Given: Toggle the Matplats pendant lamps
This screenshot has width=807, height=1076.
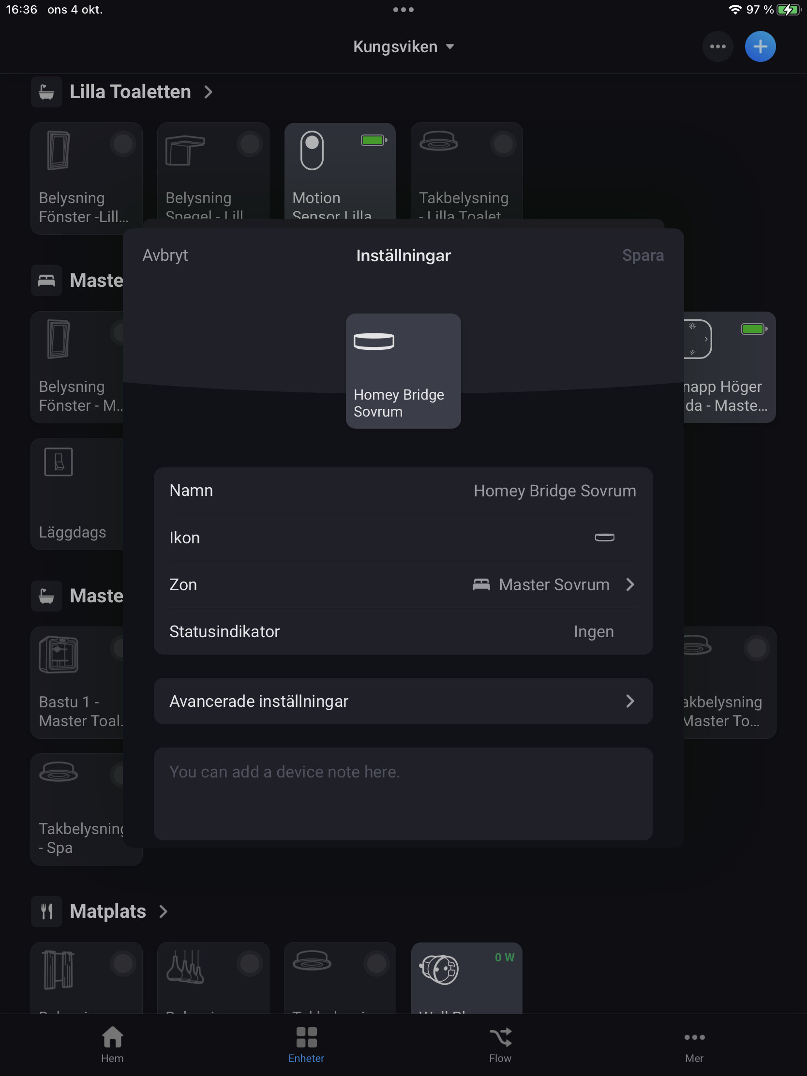Looking at the screenshot, I should coord(250,963).
